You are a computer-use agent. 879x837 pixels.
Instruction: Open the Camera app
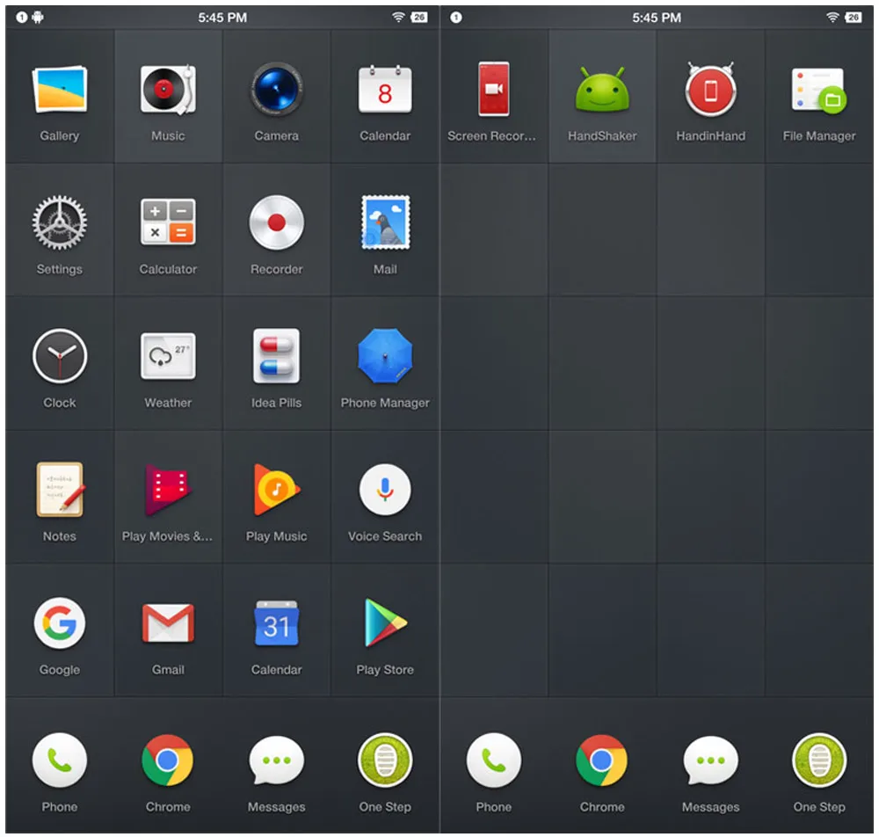(x=276, y=90)
